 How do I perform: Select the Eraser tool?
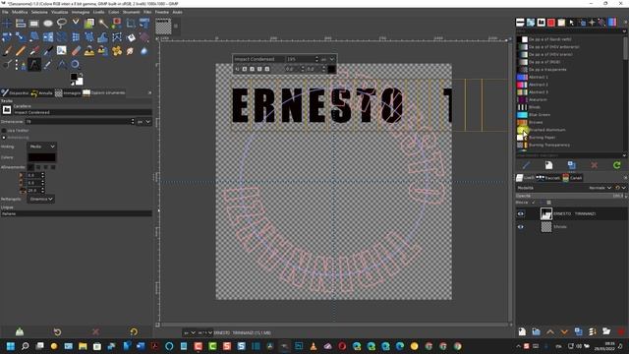(76, 51)
